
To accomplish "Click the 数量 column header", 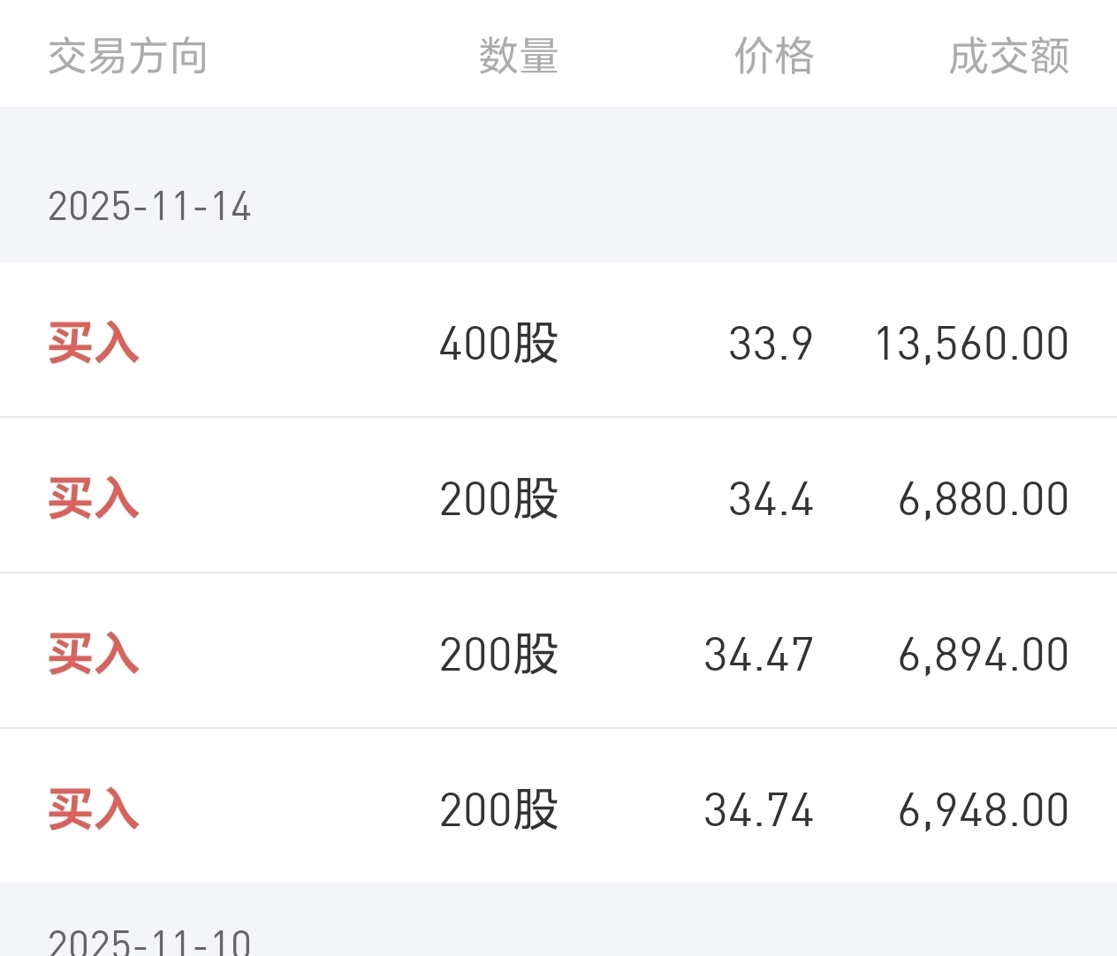I will tap(518, 57).
